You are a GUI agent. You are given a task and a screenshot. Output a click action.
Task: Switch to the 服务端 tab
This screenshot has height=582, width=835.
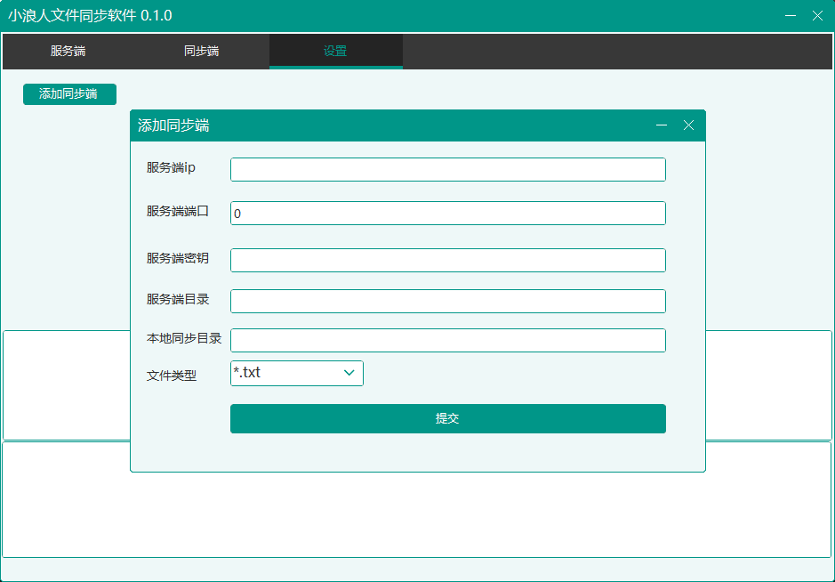pyautogui.click(x=68, y=52)
